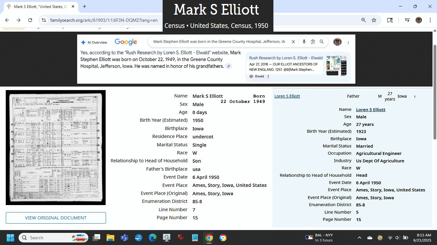This screenshot has height=245, width=437.
Task: Open the volume control in system tray
Action: point(397,238)
